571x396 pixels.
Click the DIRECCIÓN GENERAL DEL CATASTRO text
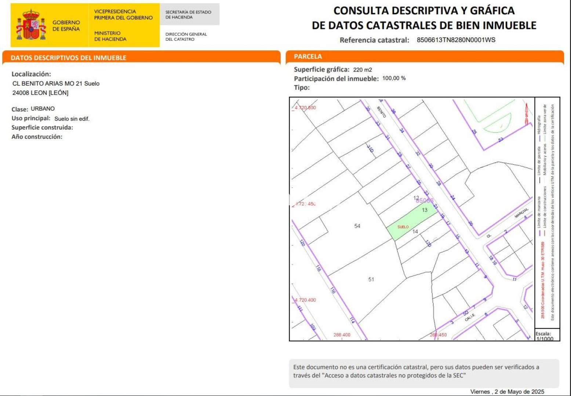coord(186,37)
